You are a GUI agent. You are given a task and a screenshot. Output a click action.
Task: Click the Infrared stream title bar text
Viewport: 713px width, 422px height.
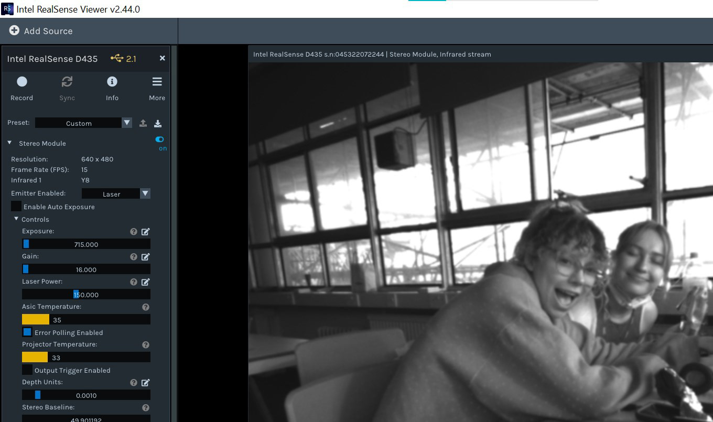point(372,54)
